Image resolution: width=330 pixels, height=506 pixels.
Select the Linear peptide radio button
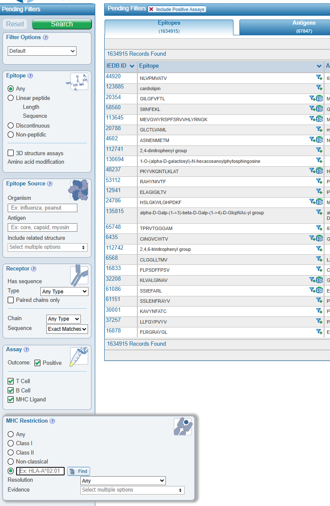11,98
